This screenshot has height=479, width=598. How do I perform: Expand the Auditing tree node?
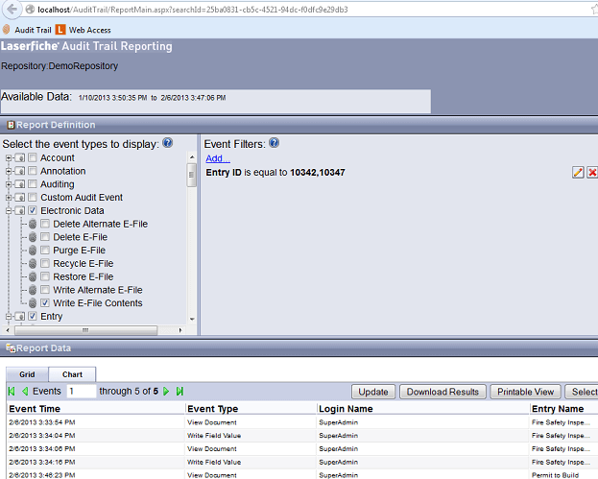[9, 184]
